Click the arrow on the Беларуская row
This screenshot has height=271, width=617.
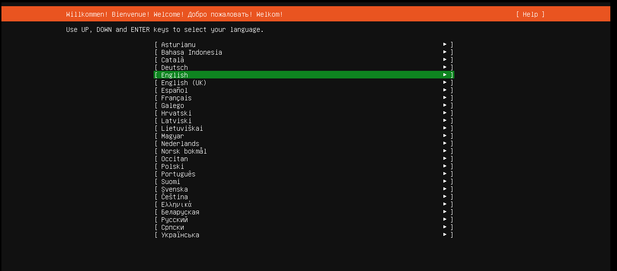tap(445, 212)
